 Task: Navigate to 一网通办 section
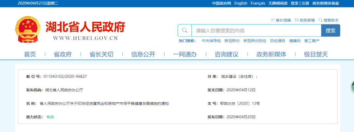click(x=185, y=54)
